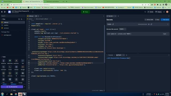
Task: Open readme in file tree
Action: pos(13,25)
